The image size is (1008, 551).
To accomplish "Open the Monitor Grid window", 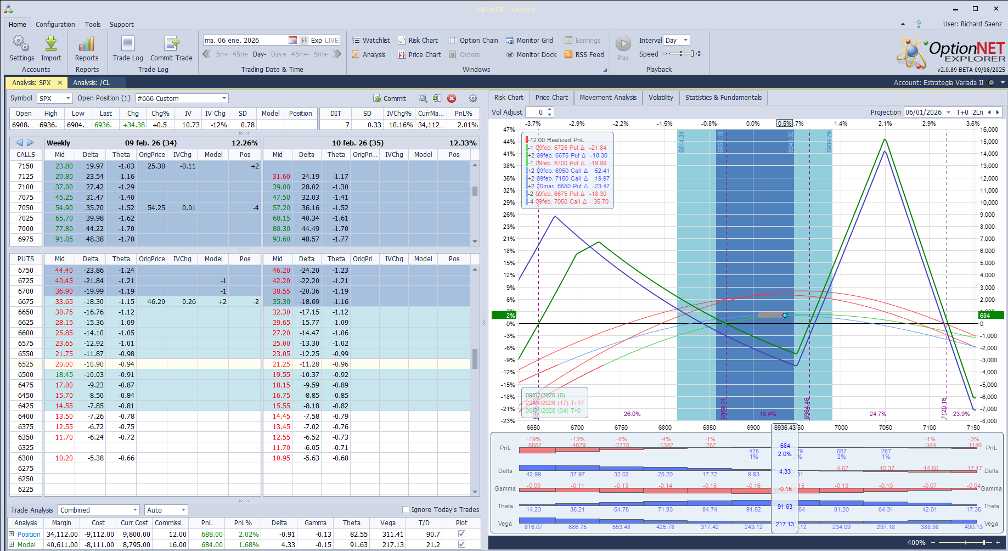I will click(530, 40).
